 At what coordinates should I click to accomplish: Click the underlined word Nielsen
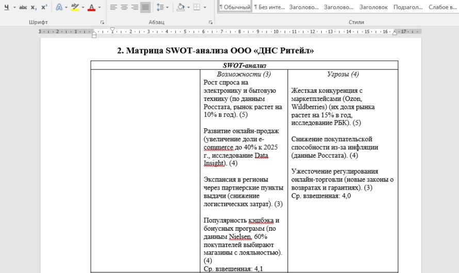pyautogui.click(x=240, y=237)
